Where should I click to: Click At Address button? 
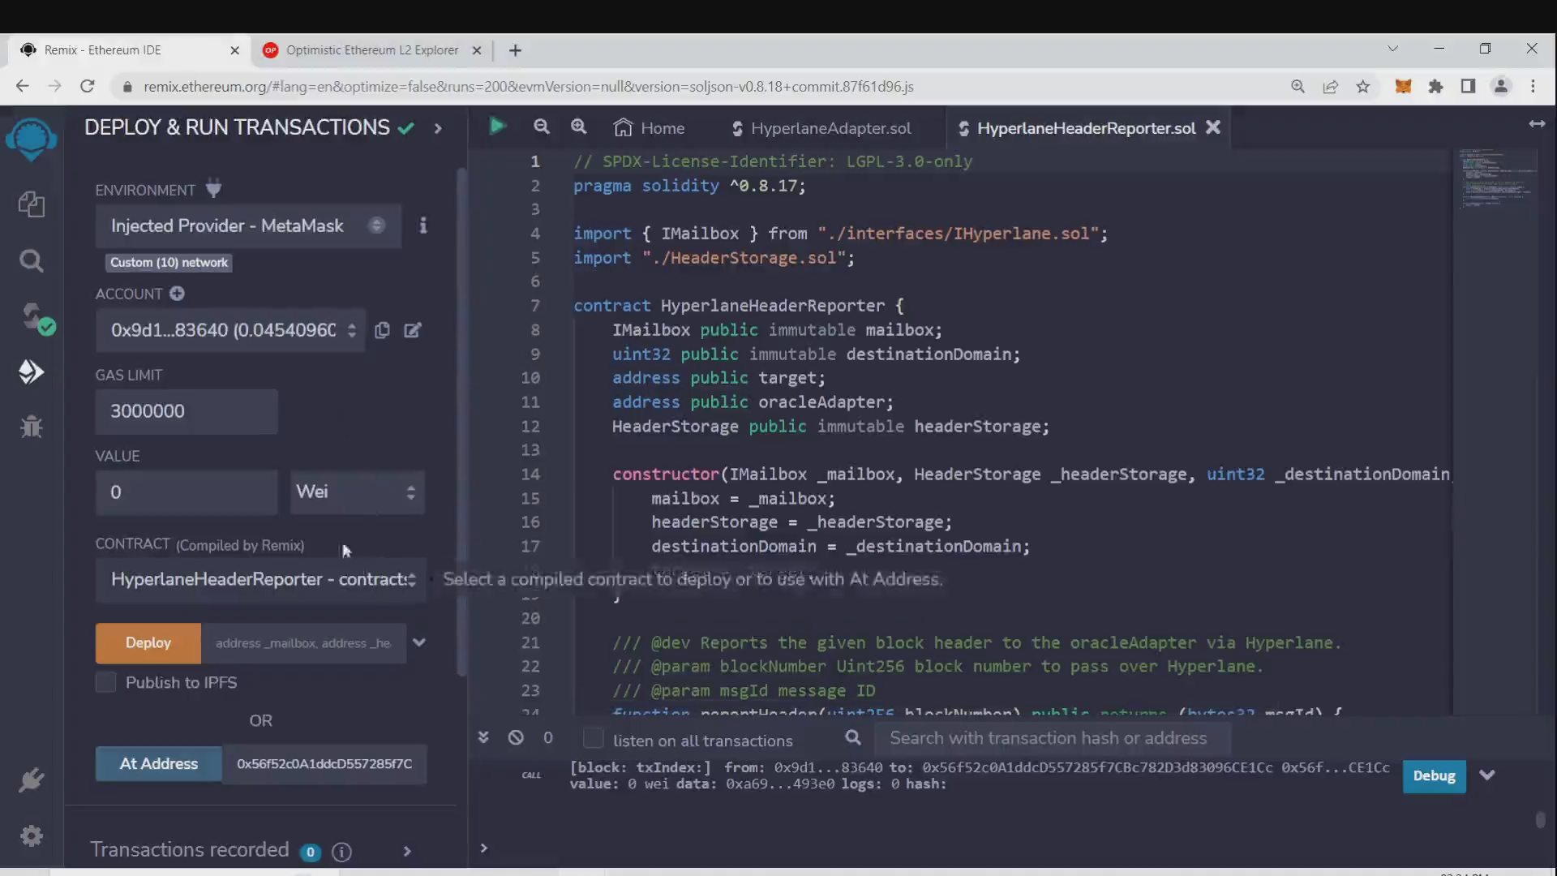pos(159,764)
